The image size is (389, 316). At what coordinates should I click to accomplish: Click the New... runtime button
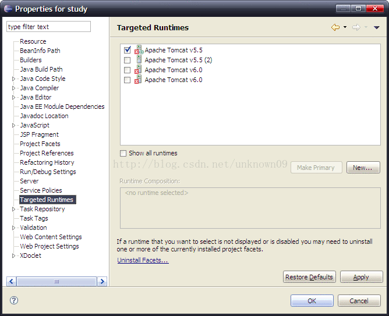coord(363,168)
